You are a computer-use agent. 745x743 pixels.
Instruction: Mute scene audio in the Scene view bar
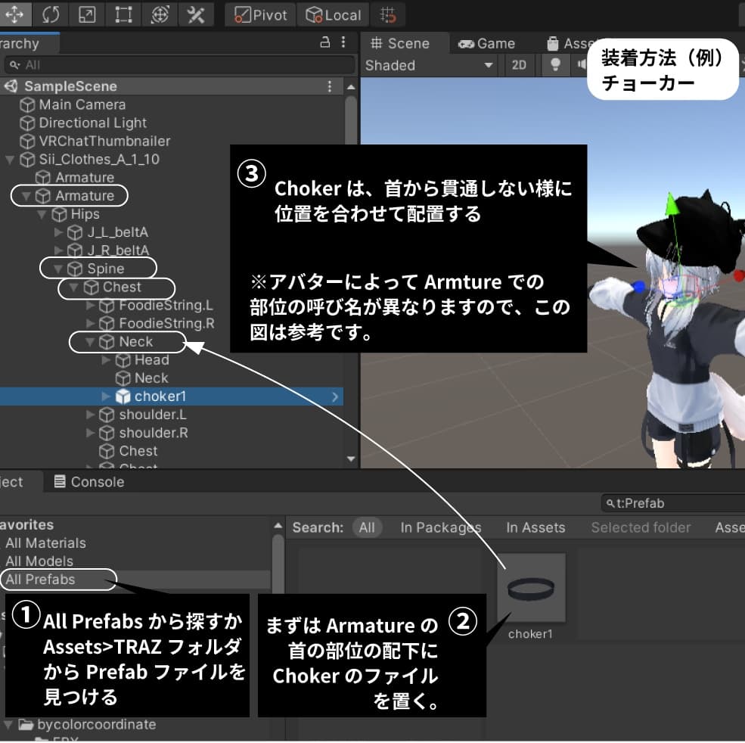584,66
